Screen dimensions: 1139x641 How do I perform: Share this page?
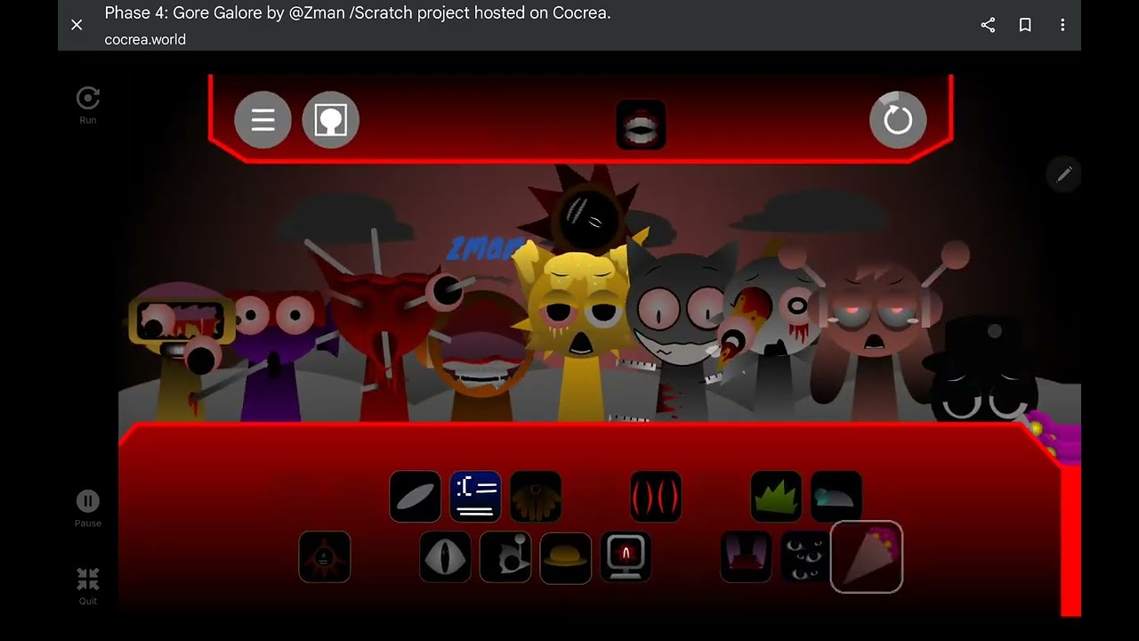988,25
